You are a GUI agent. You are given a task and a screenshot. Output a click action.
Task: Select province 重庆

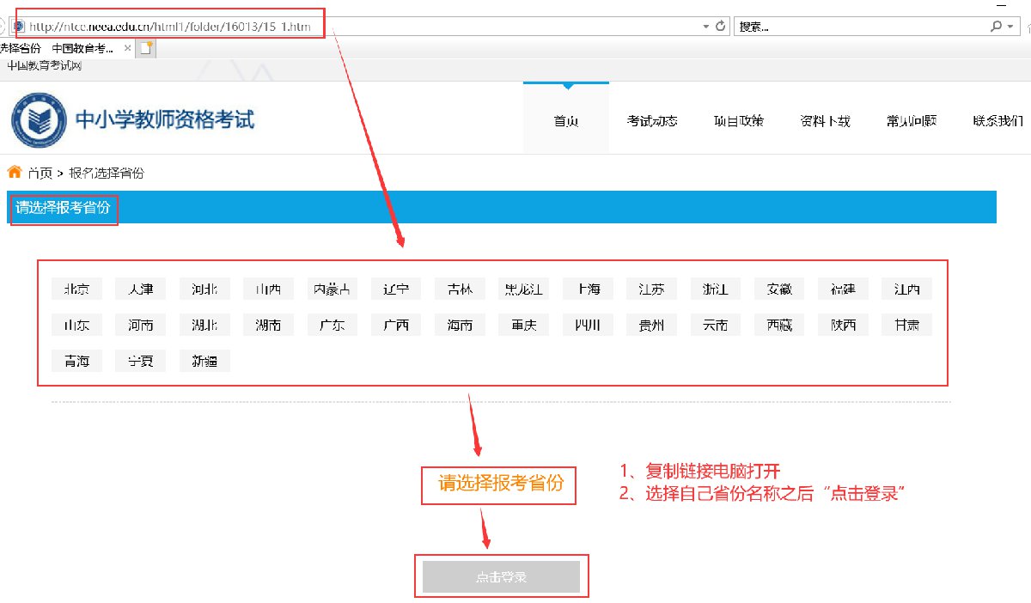(x=524, y=325)
